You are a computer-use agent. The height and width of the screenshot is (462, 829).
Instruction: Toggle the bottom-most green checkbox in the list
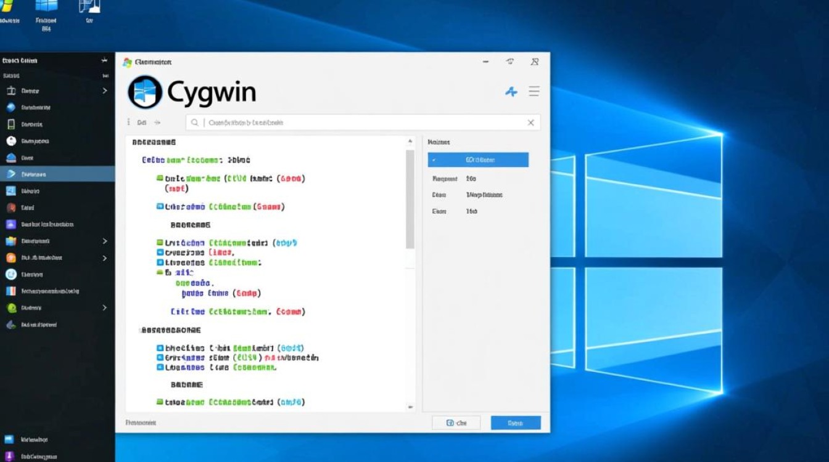pyautogui.click(x=160, y=402)
